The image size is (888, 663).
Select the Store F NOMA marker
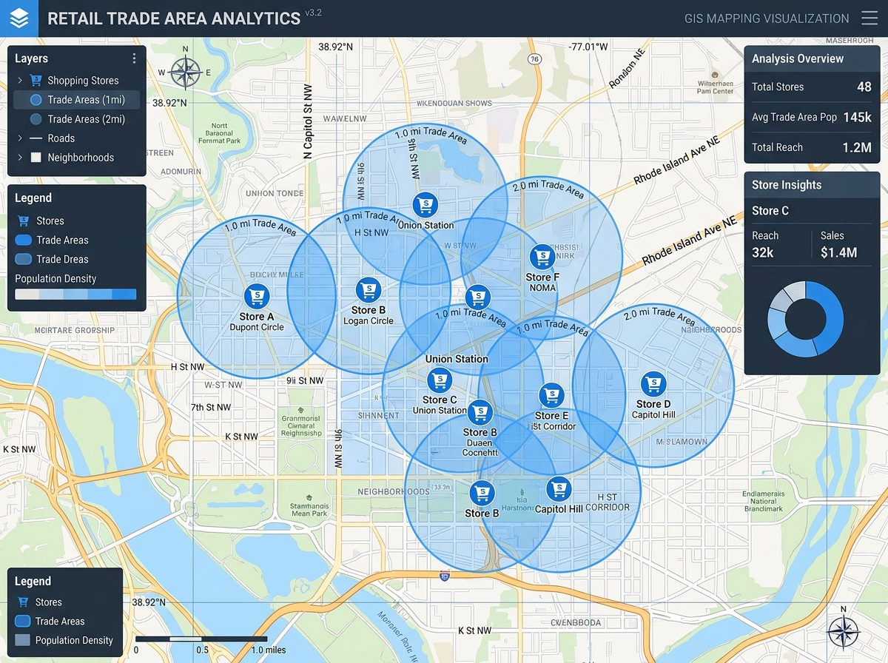coord(543,257)
